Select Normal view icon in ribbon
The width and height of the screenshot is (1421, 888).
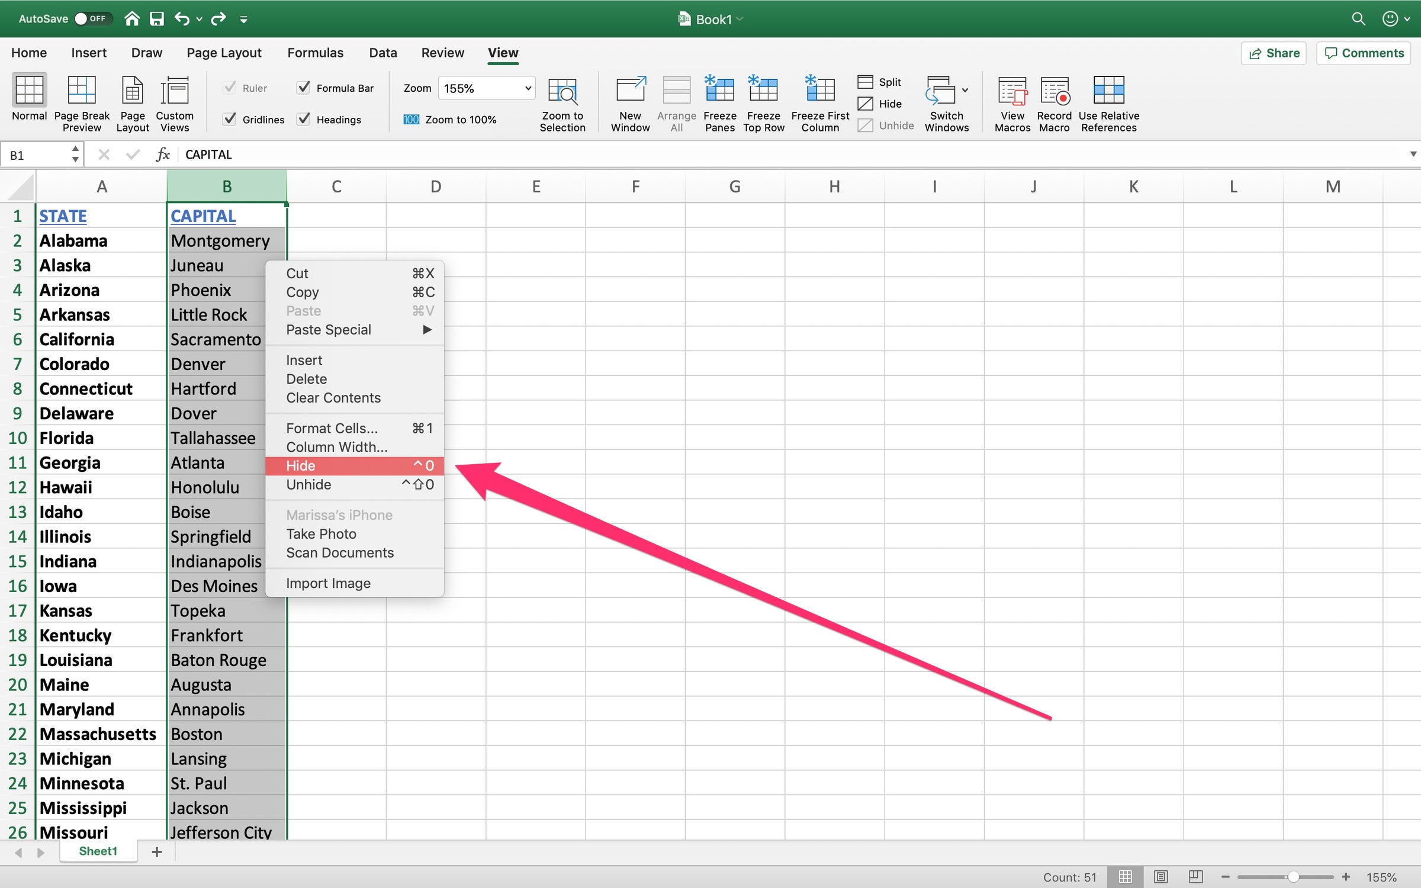click(29, 90)
